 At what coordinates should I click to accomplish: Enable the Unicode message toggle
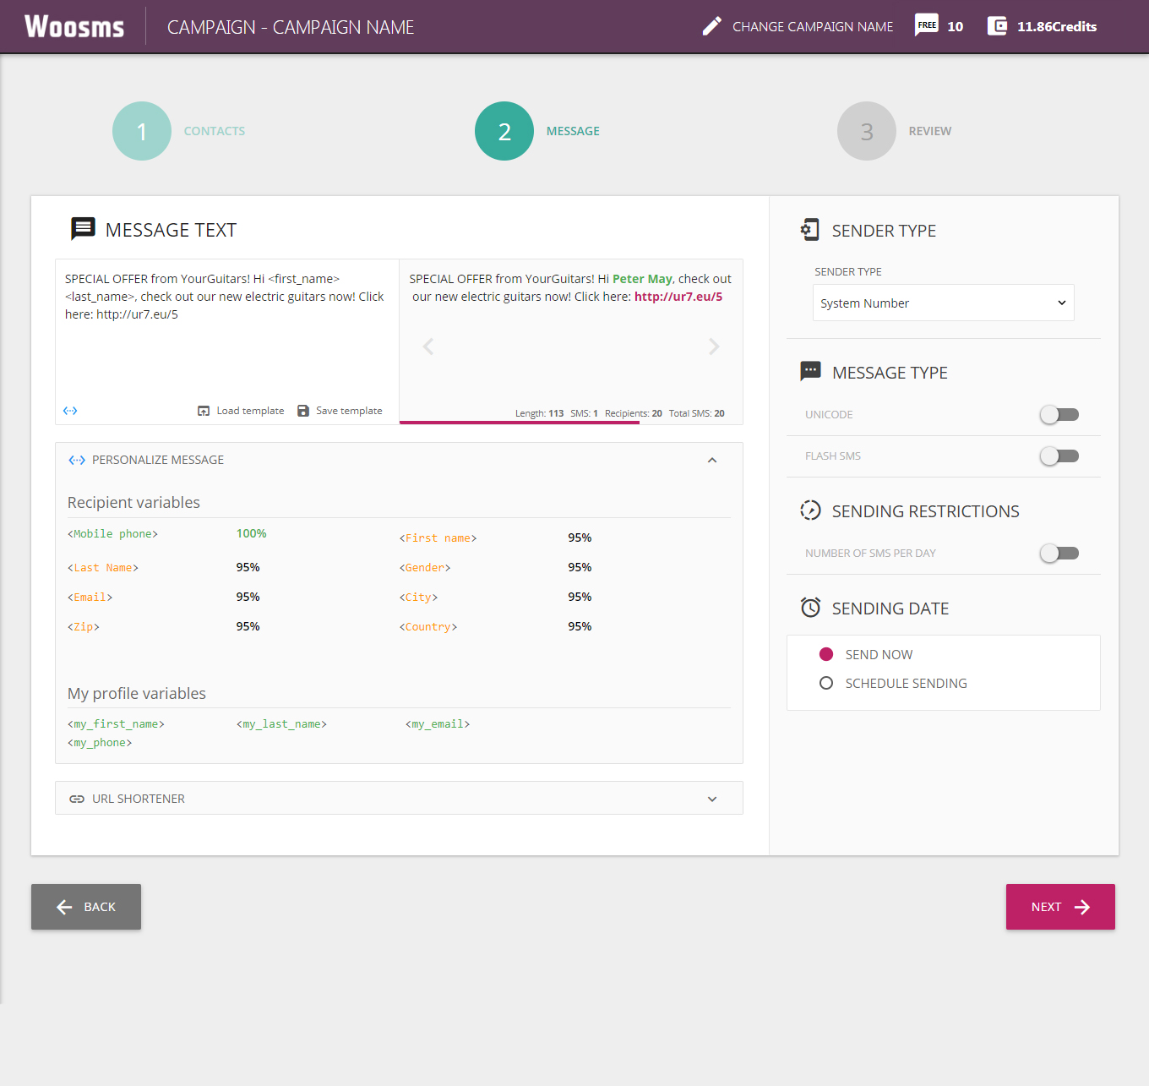(1059, 414)
